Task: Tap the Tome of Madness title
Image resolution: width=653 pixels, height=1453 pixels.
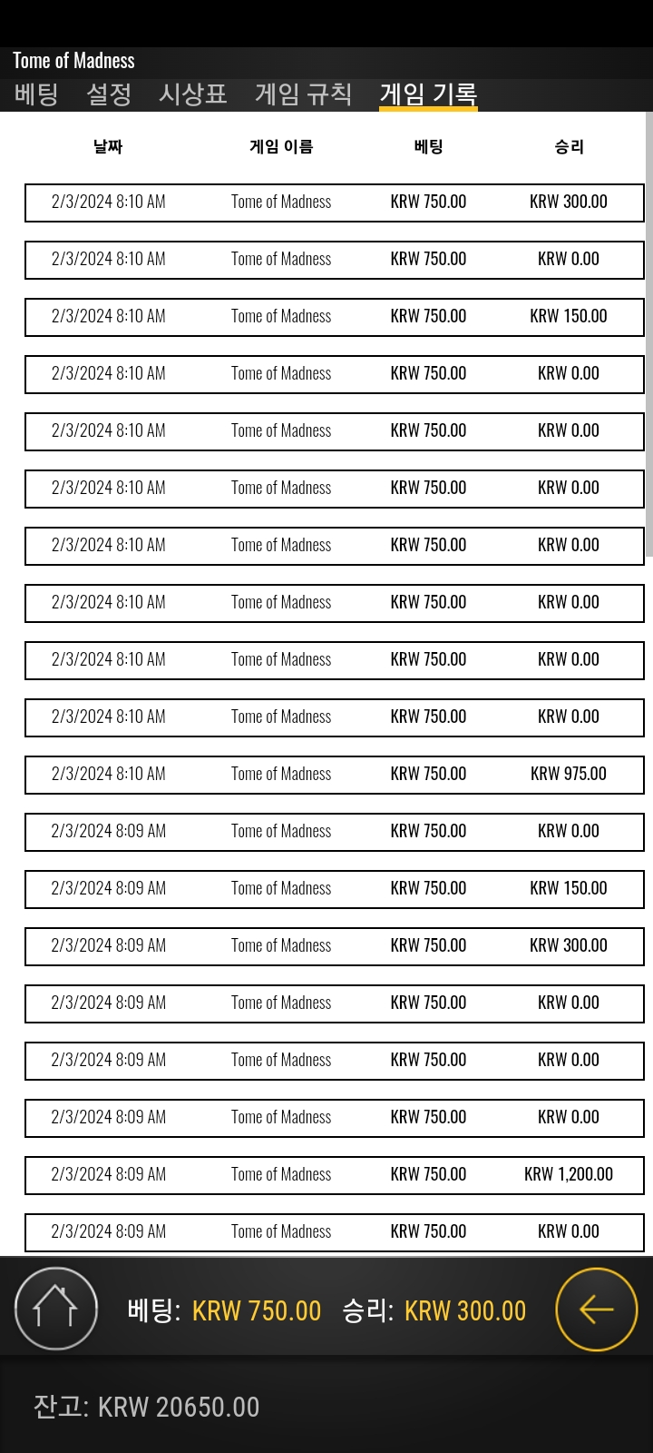Action: pyautogui.click(x=73, y=61)
